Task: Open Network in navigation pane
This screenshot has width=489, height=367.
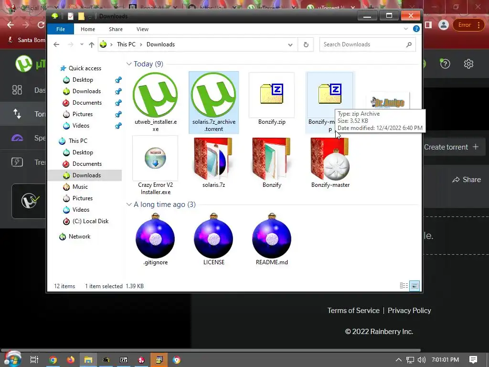Action: pyautogui.click(x=80, y=237)
